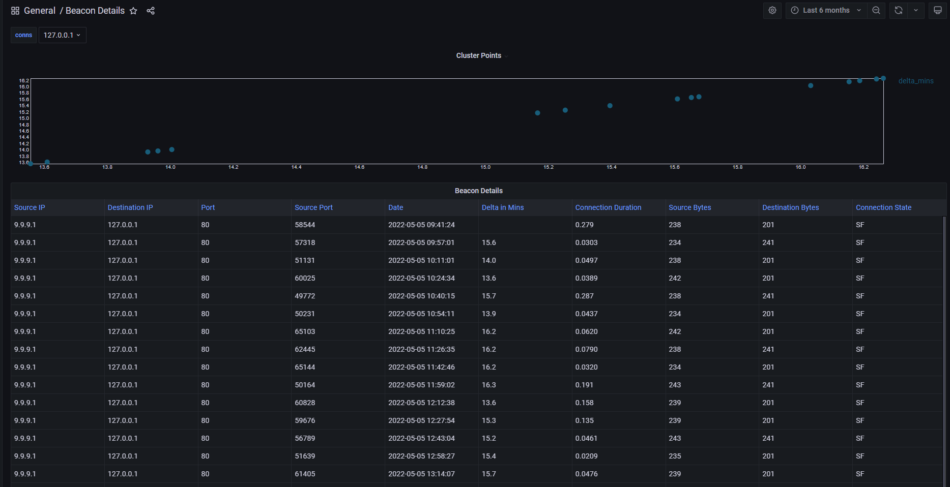Screen dimensions: 950x487
Task: Sort table by Destination IP column
Action: pyautogui.click(x=130, y=207)
